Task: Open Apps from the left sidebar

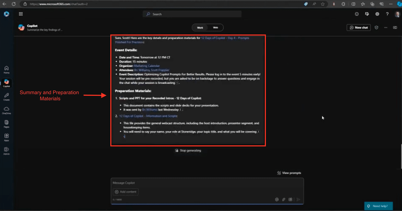Action: tap(6, 137)
